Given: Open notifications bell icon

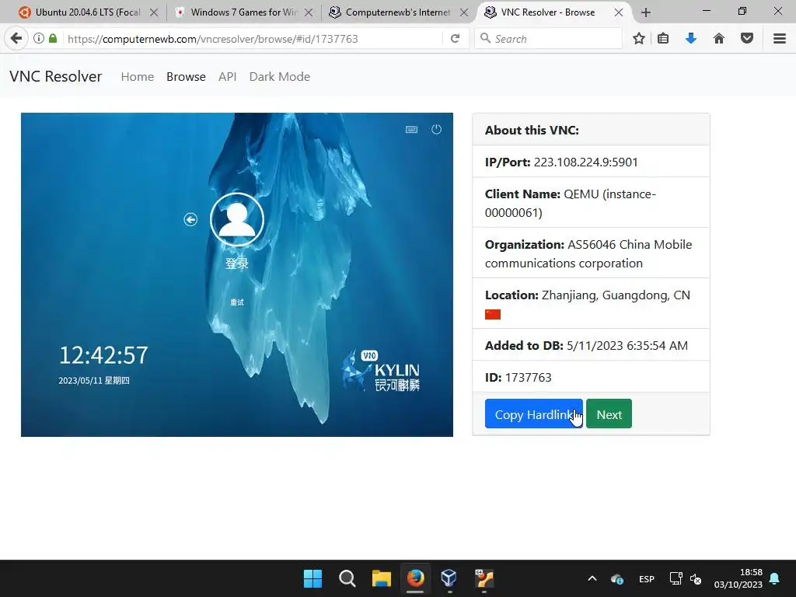Looking at the screenshot, I should tap(775, 578).
